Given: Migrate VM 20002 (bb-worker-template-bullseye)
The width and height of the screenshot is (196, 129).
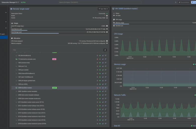Looking at the screenshot, I should point(103,95).
